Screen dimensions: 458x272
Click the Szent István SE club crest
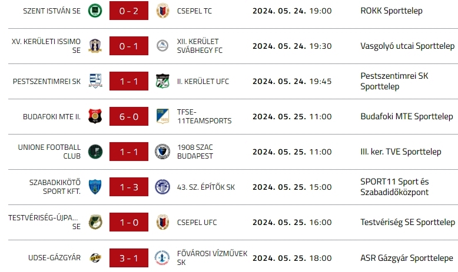[x=95, y=11]
